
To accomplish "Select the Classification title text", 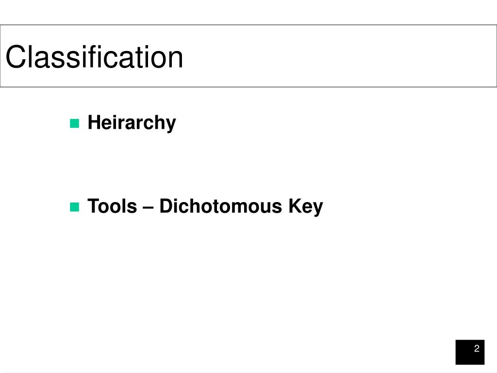I will 95,57.
